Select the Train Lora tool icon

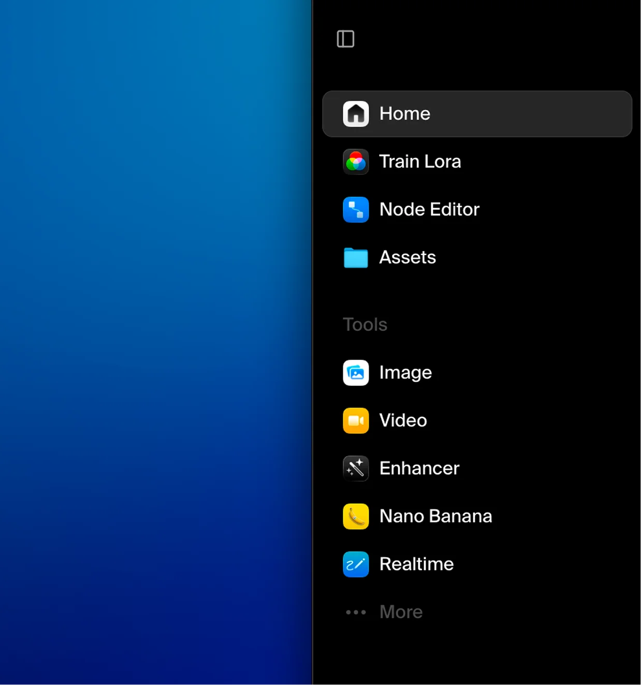click(356, 162)
